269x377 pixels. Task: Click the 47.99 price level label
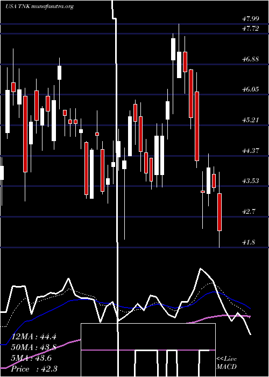(x=251, y=18)
